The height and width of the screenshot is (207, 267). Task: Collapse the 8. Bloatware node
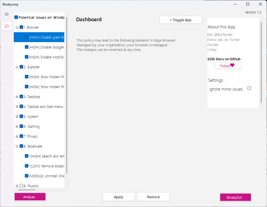pyautogui.click(x=17, y=146)
